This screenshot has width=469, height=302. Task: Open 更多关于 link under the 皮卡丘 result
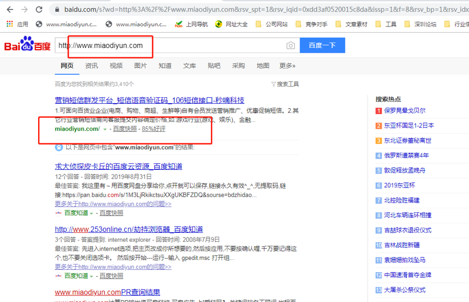pos(113,204)
